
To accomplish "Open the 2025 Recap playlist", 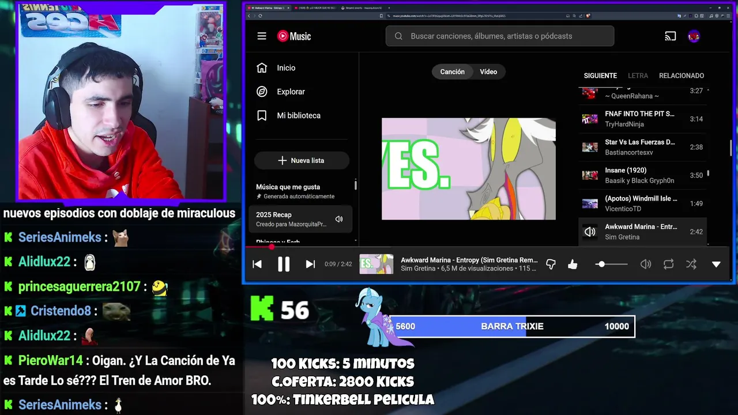I will tap(300, 219).
